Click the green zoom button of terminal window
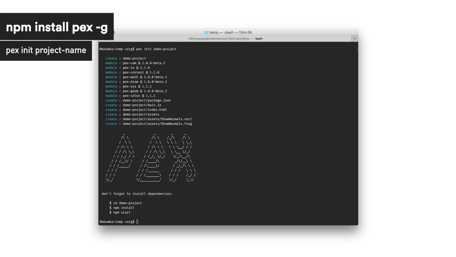Viewport: 456px width, 257px height. (114, 32)
